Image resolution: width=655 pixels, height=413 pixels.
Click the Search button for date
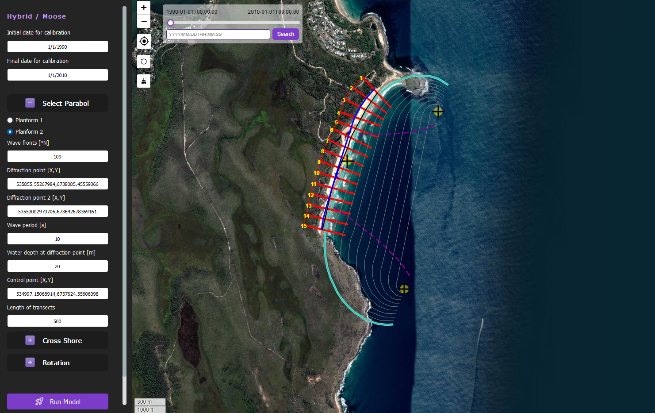point(285,34)
